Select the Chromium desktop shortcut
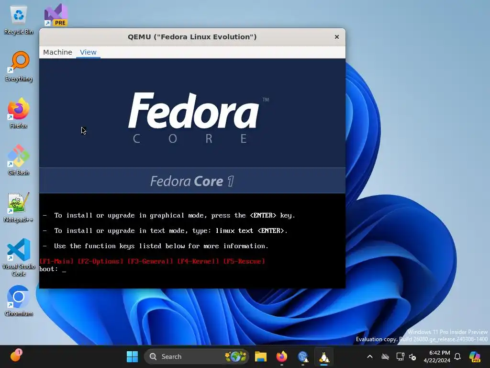Viewport: 490px width, 368px height. (19, 301)
